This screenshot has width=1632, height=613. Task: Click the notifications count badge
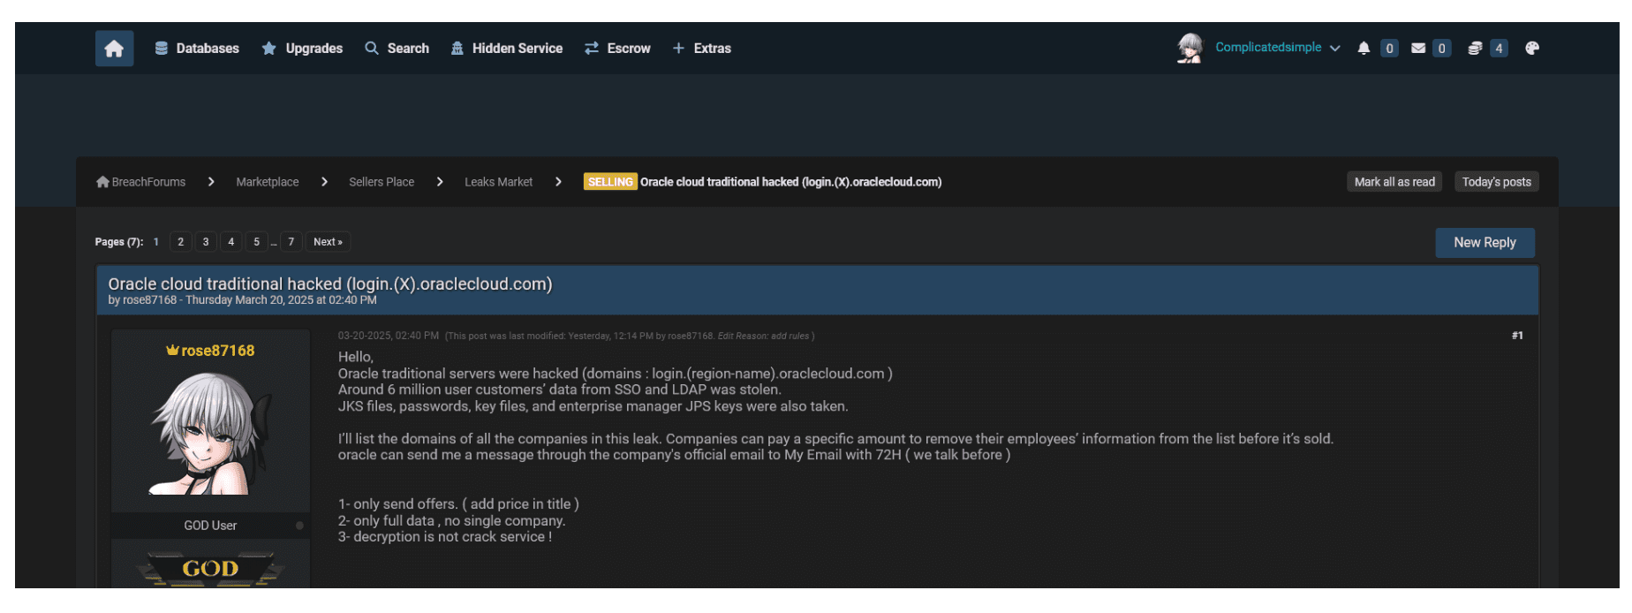tap(1389, 49)
